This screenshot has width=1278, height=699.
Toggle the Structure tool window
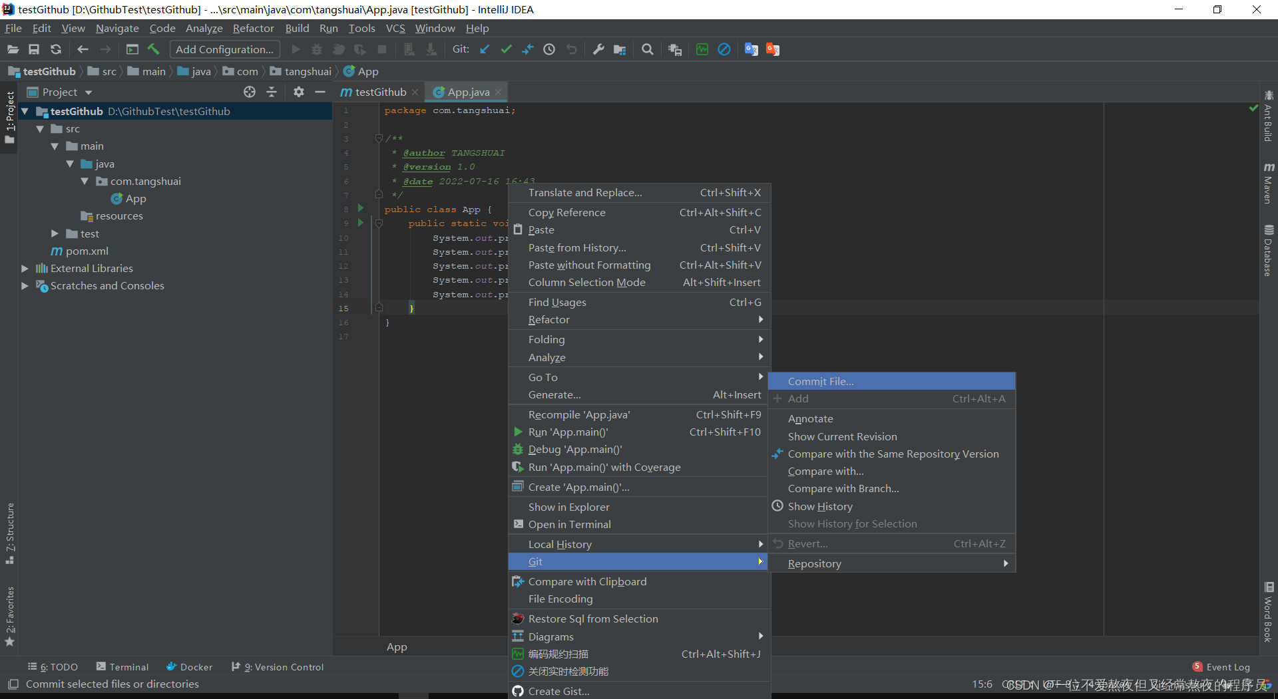click(9, 533)
